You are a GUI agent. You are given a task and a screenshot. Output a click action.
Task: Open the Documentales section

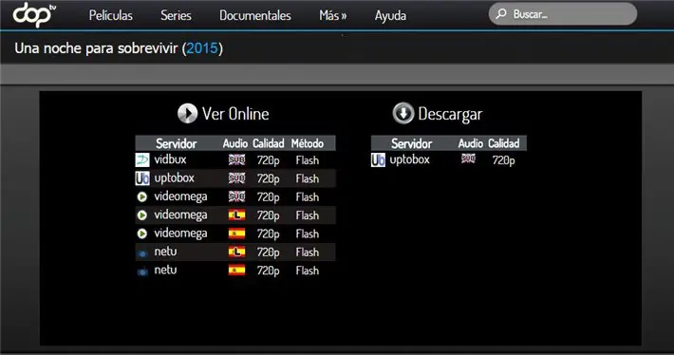pos(255,15)
